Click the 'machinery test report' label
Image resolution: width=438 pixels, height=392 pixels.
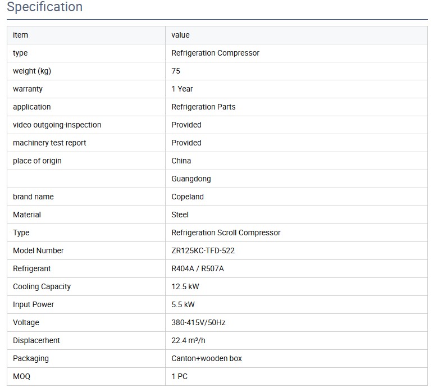point(49,143)
